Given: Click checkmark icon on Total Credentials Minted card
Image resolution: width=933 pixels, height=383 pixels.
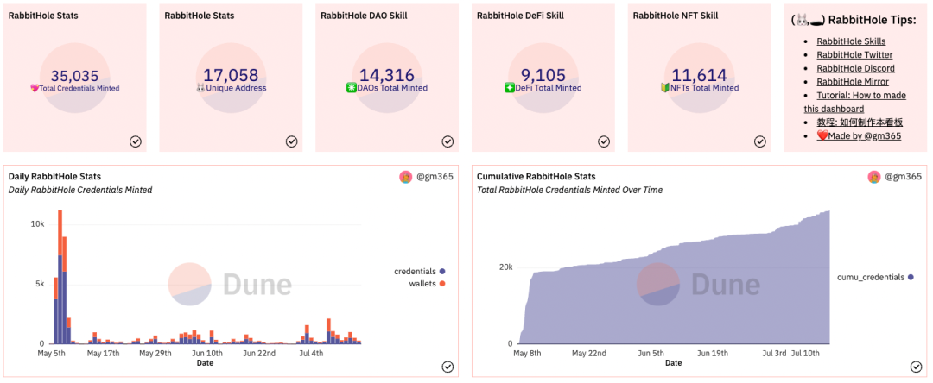Looking at the screenshot, I should pos(136,141).
